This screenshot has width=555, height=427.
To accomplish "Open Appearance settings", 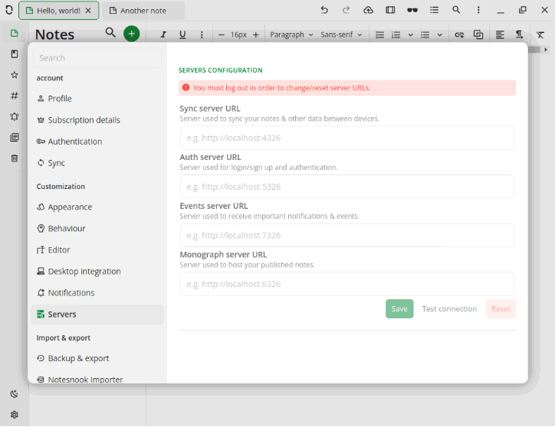I will (97, 207).
